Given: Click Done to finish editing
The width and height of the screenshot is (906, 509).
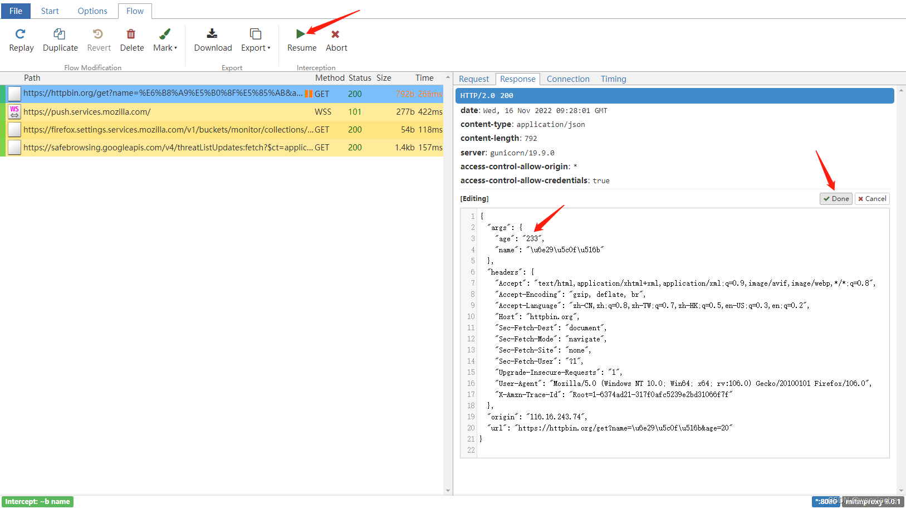Looking at the screenshot, I should (836, 199).
